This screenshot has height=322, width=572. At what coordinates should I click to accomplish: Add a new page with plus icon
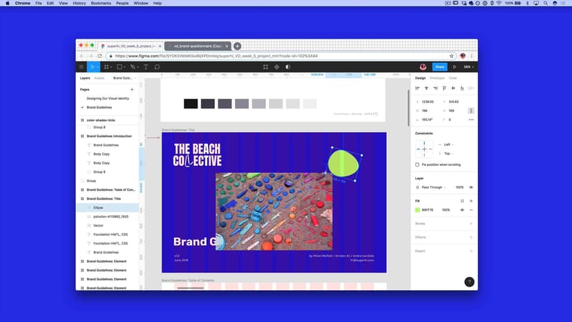pyautogui.click(x=132, y=90)
